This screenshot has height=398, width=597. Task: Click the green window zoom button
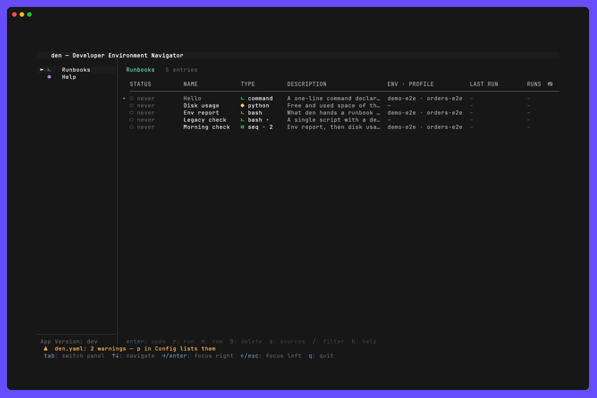pyautogui.click(x=29, y=14)
